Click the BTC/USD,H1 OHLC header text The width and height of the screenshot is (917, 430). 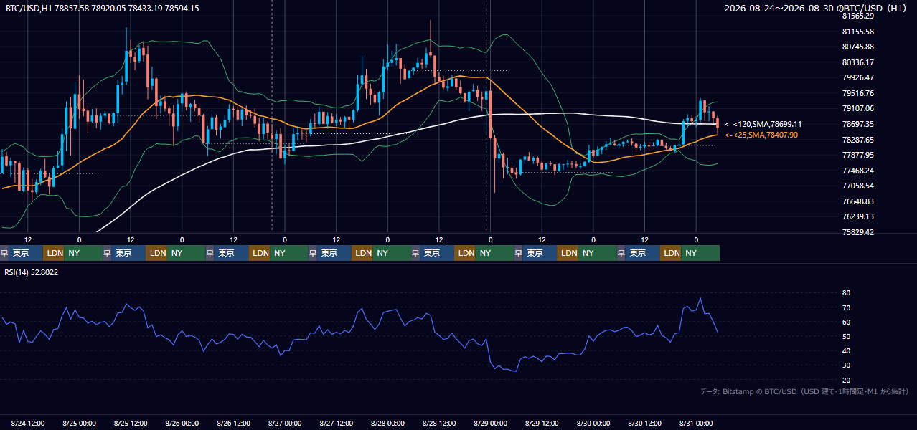point(103,9)
